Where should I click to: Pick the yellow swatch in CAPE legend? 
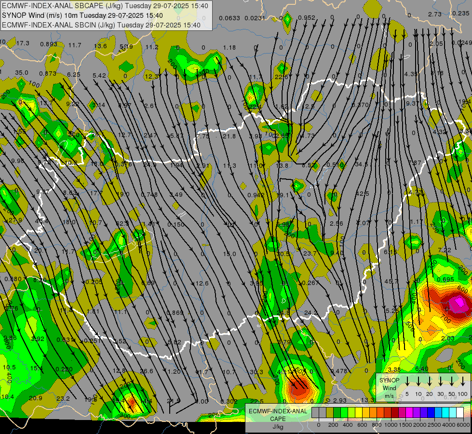click(x=359, y=413)
